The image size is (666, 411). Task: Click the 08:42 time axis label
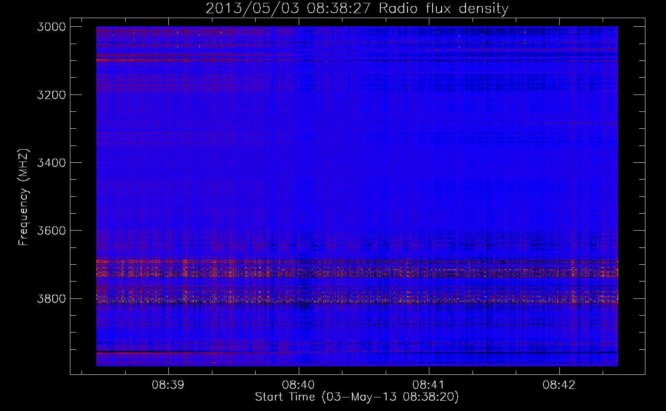pos(559,385)
